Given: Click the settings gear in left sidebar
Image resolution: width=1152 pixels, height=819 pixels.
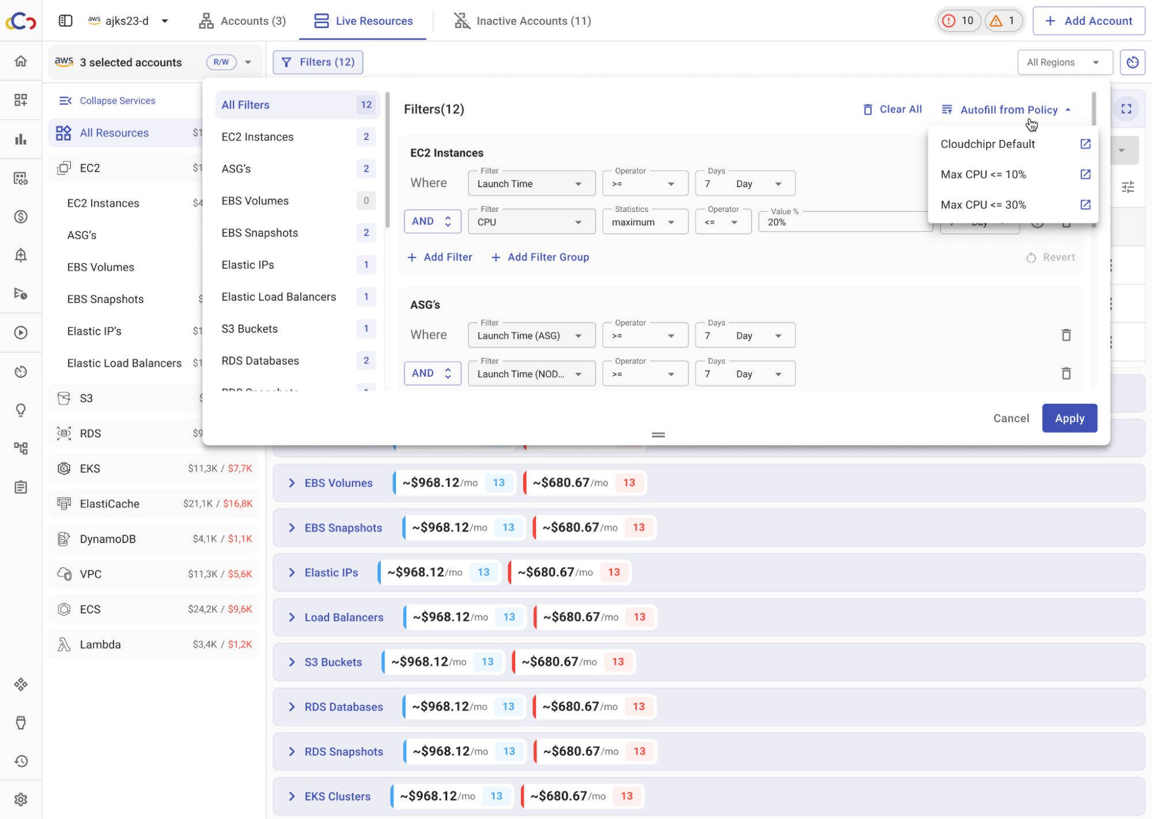Looking at the screenshot, I should 21,799.
